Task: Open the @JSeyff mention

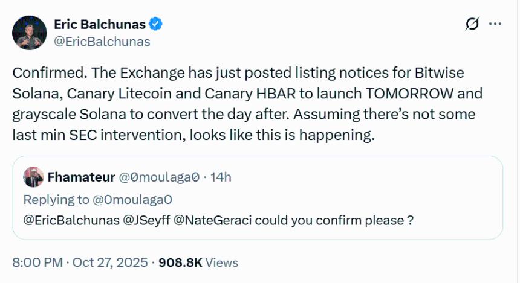Action: 146,220
